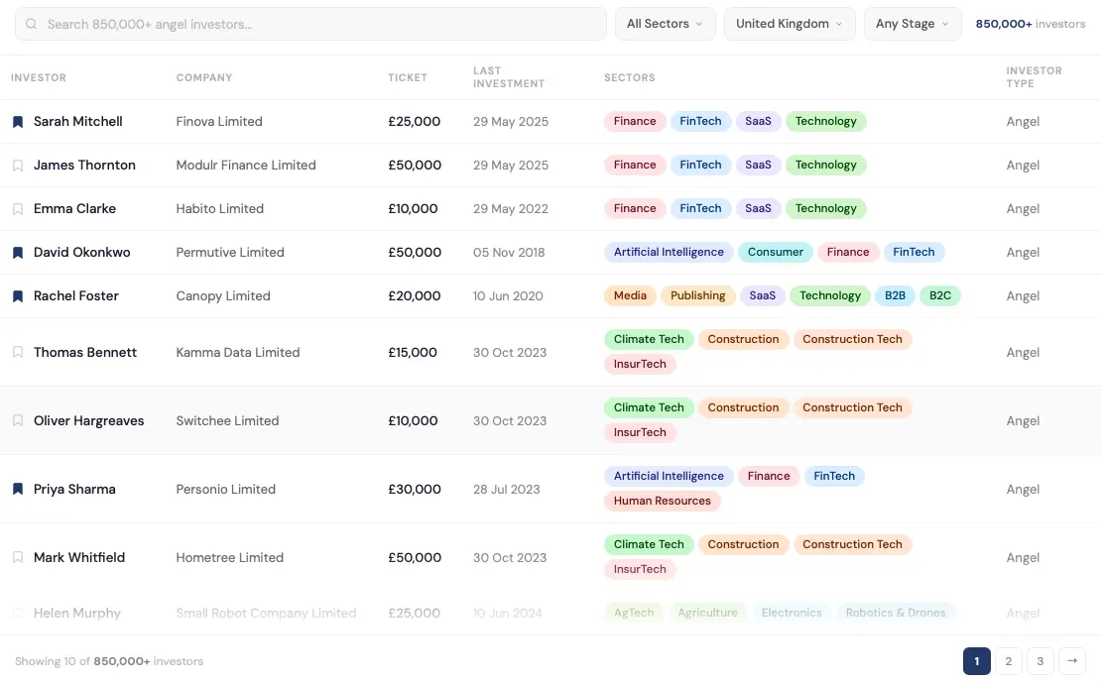
Task: Go to page 2
Action: pos(1009,661)
